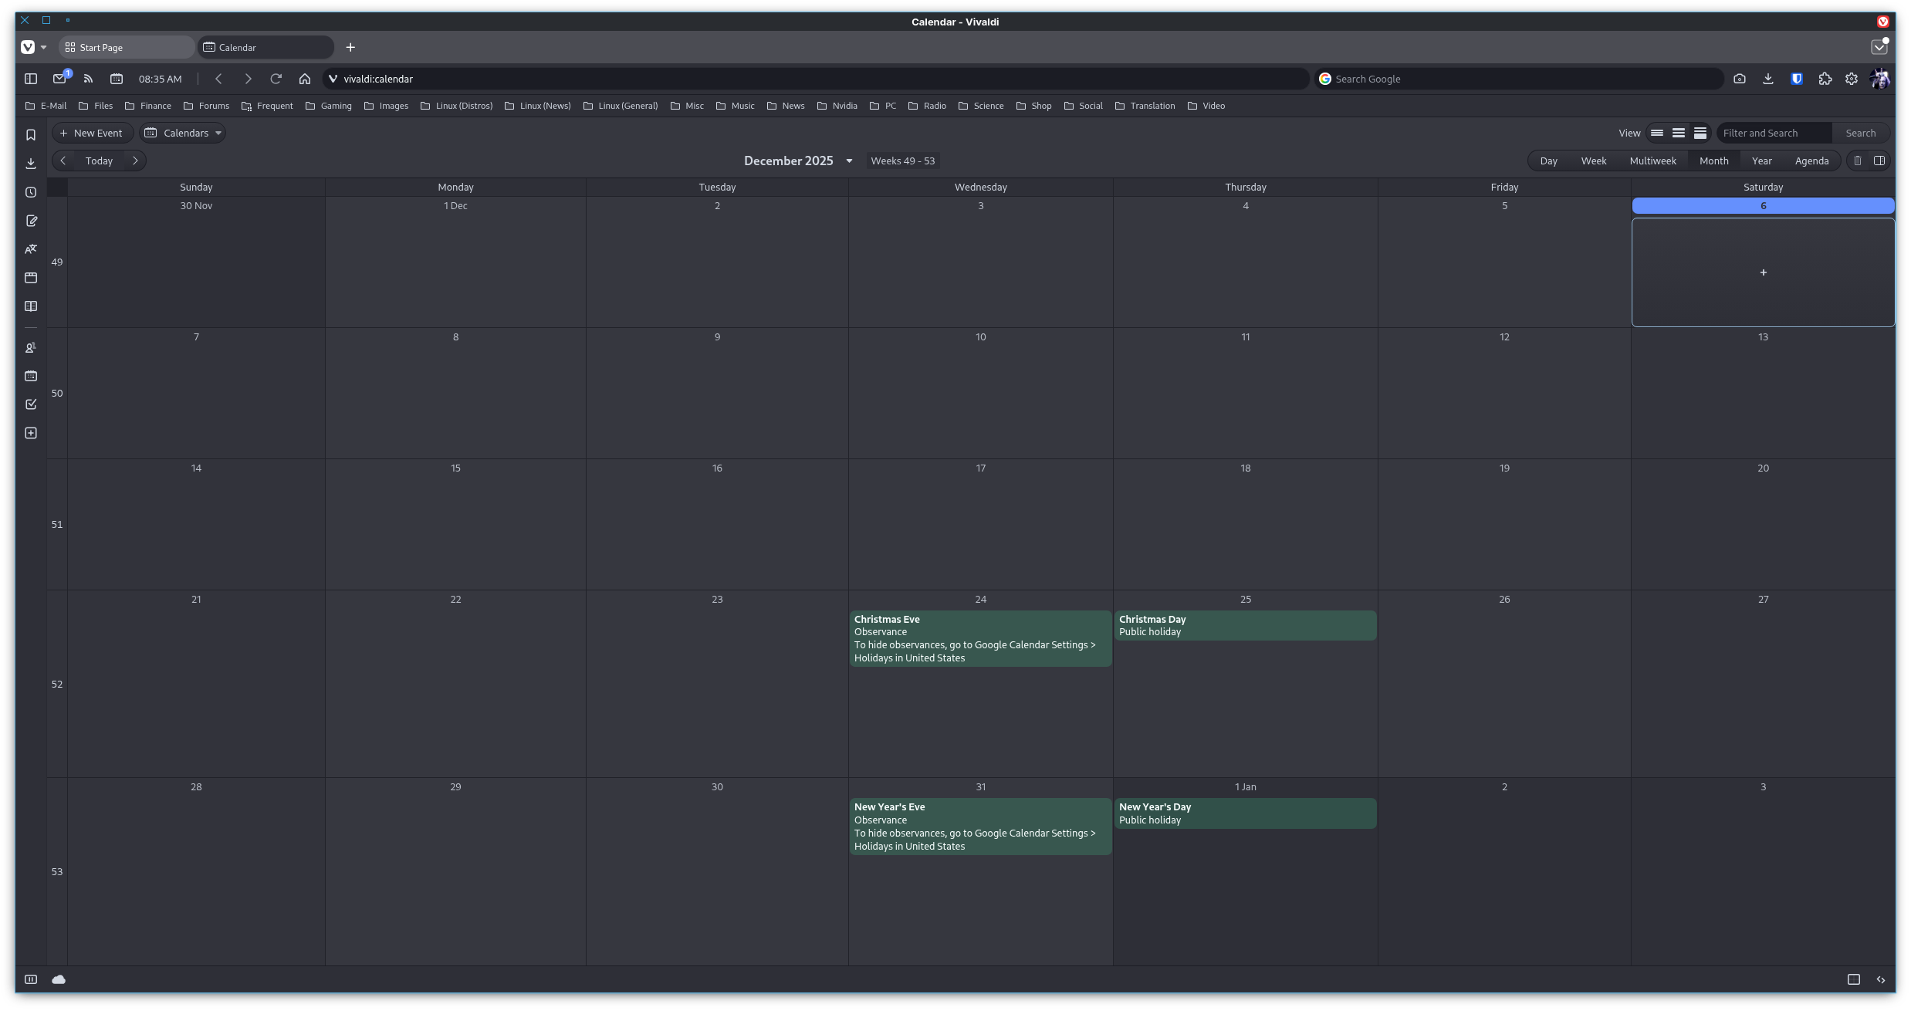Expand the Calendars dropdown

coord(183,133)
